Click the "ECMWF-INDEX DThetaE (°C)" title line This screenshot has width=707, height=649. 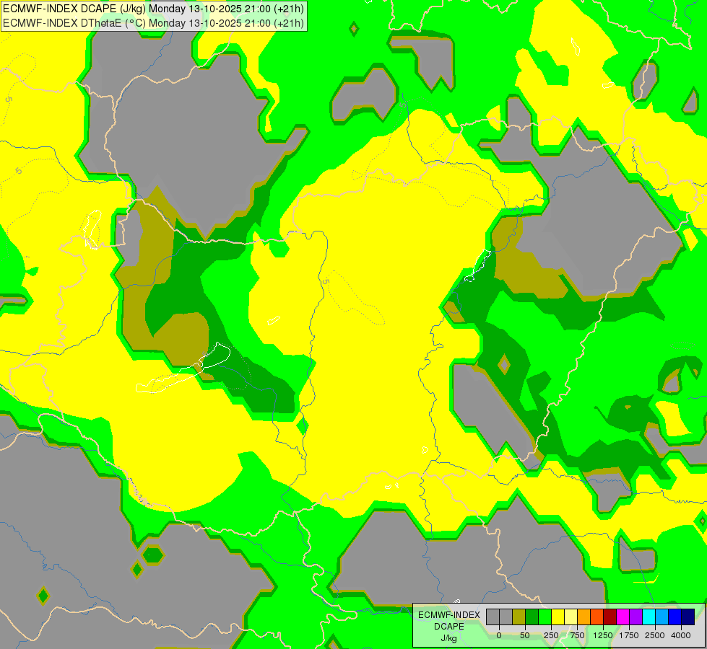pos(154,23)
